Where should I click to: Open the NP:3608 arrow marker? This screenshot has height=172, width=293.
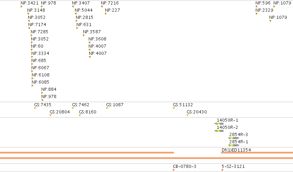pyautogui.click(x=89, y=42)
